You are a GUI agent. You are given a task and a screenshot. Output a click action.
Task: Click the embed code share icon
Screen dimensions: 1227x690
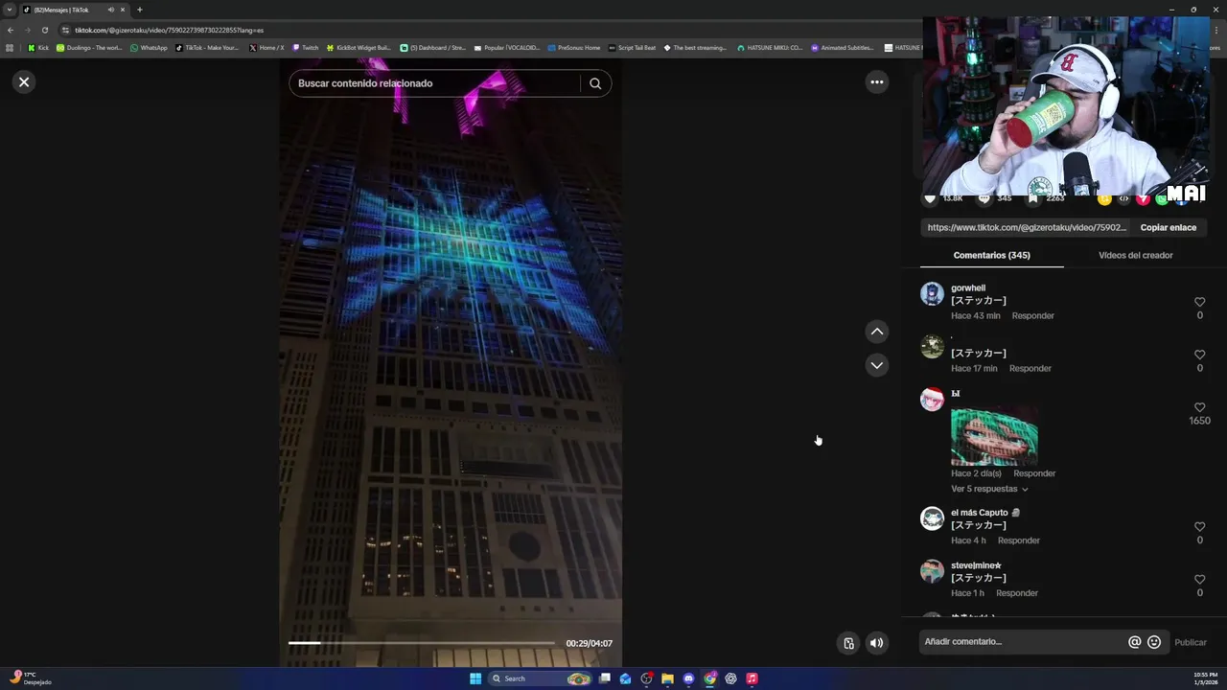1123,198
